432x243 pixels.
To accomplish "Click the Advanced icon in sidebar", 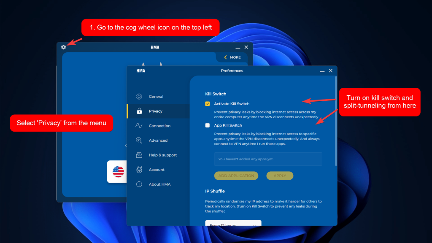I will [139, 140].
